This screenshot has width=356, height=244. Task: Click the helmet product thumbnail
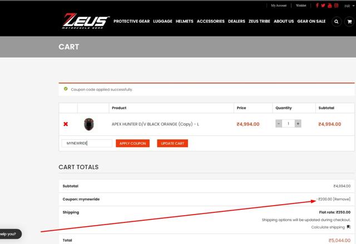(x=89, y=124)
